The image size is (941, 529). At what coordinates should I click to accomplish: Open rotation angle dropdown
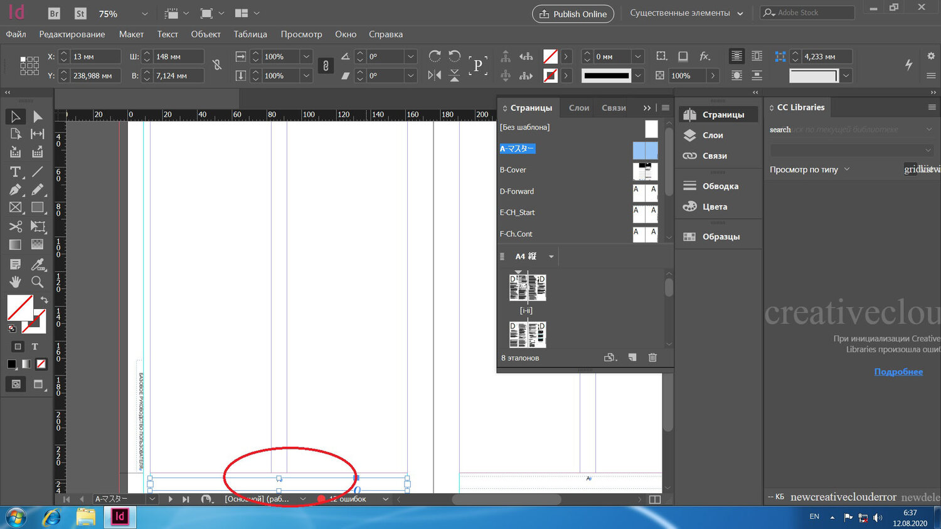(410, 56)
